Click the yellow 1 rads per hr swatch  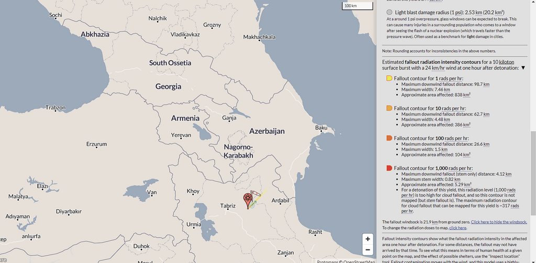tap(389, 78)
